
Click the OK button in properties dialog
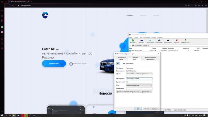pos(138,109)
